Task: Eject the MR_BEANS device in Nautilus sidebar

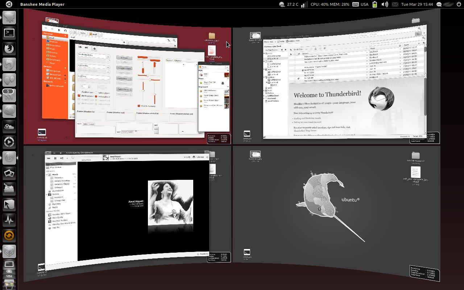Action: (x=65, y=79)
